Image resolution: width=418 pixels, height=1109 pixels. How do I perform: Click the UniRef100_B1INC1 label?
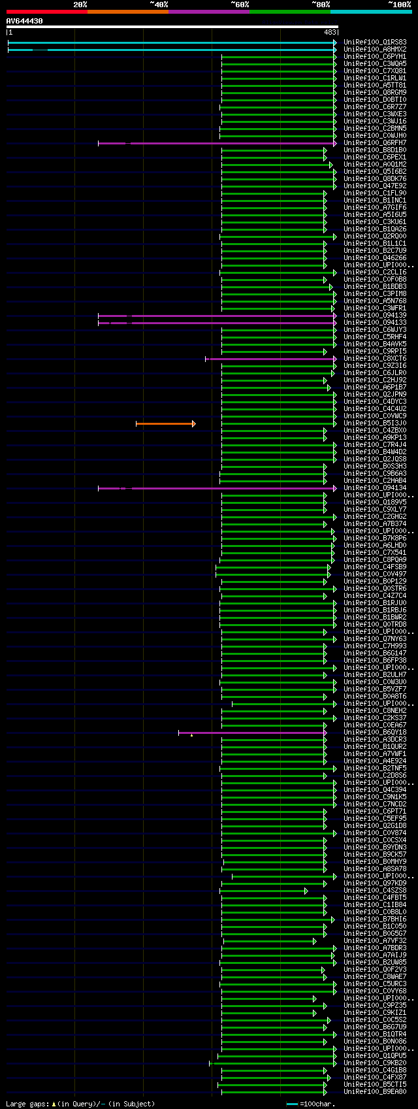click(375, 201)
